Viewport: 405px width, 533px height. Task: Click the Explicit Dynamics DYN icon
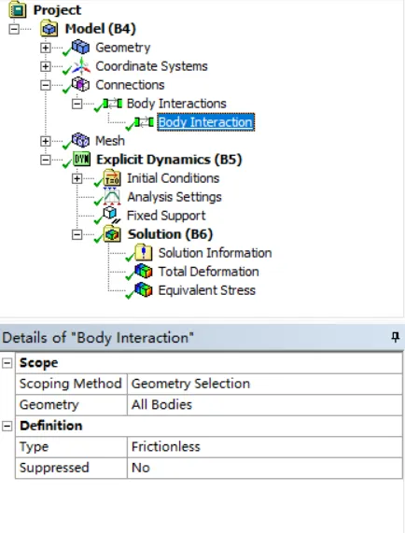point(82,159)
